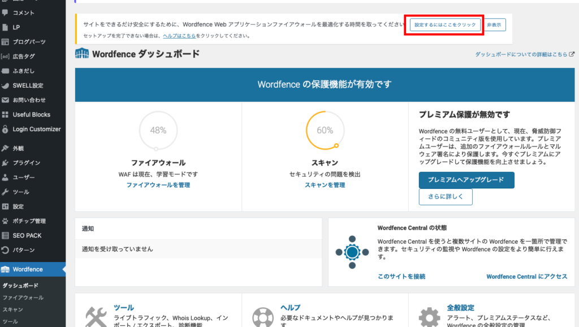Click Wordfence Central にアクセス link
This screenshot has width=579, height=327.
[526, 277]
